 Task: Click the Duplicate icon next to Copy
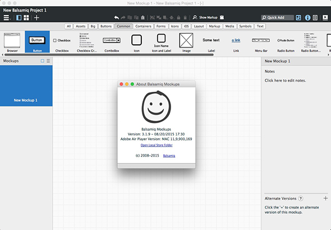(136, 17)
